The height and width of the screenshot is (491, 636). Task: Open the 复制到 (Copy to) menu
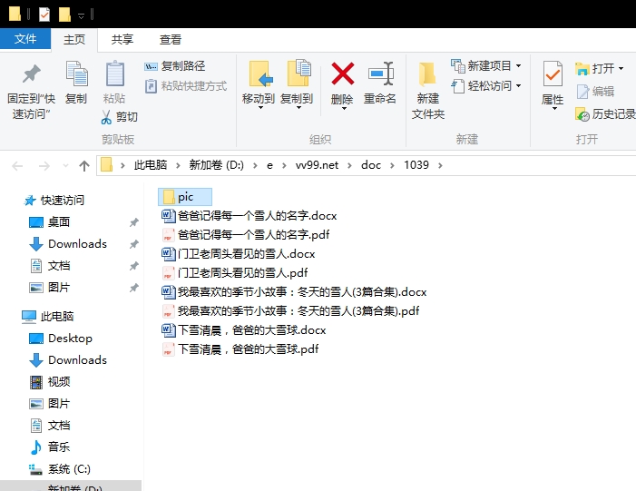click(297, 85)
